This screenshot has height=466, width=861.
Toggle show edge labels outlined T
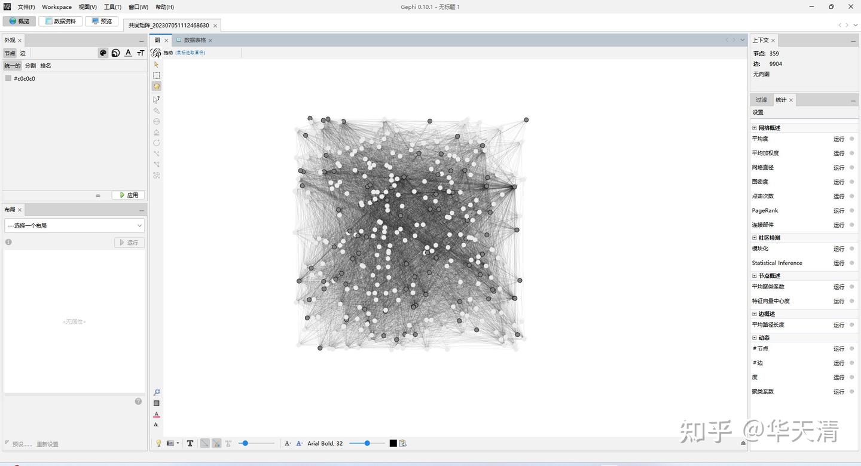point(228,443)
